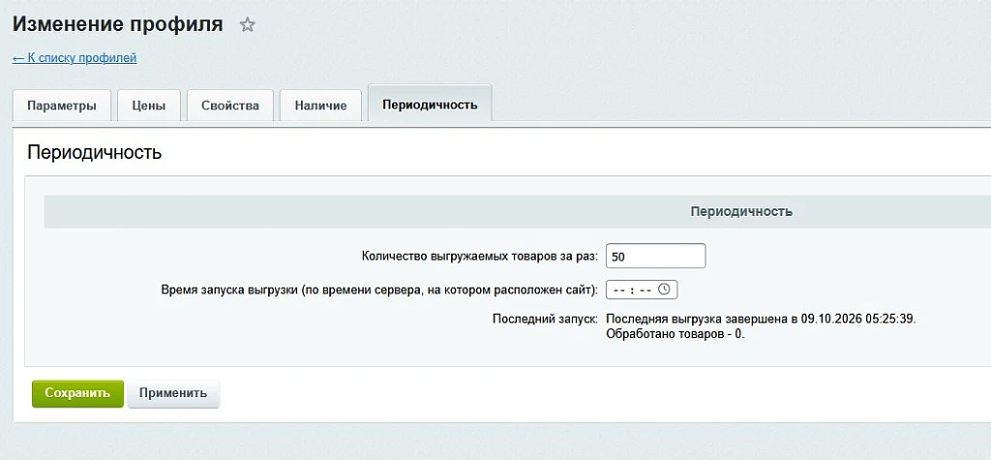Add profile page to favorites with star
Viewport: 991px width, 460px height.
click(247, 25)
